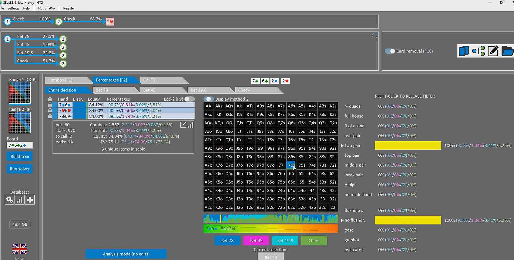Viewport: 514px width, 260px height.
Task: Expand the two pair category arrow
Action: [x=342, y=146]
